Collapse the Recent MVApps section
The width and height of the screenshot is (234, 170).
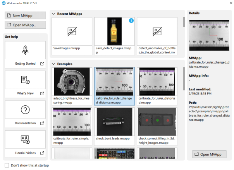pyautogui.click(x=53, y=14)
